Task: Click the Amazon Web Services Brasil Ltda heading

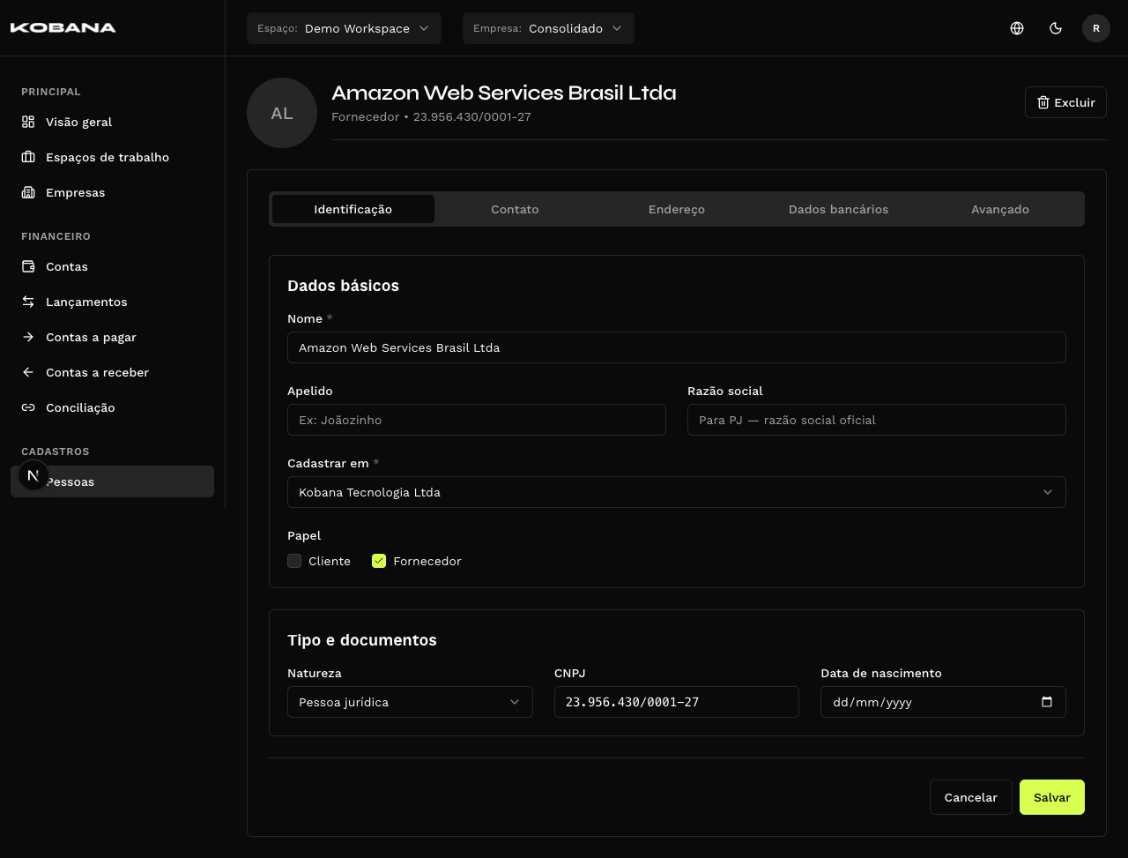Action: tap(504, 93)
